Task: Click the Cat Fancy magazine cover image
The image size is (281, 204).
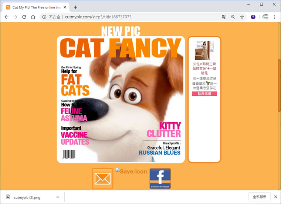Action: [x=121, y=99]
